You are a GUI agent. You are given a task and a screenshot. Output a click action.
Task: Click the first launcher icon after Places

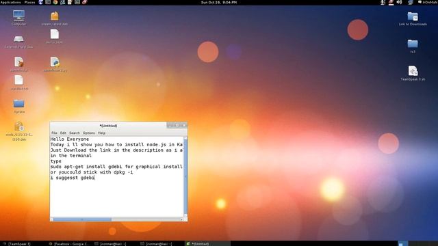(x=41, y=2)
